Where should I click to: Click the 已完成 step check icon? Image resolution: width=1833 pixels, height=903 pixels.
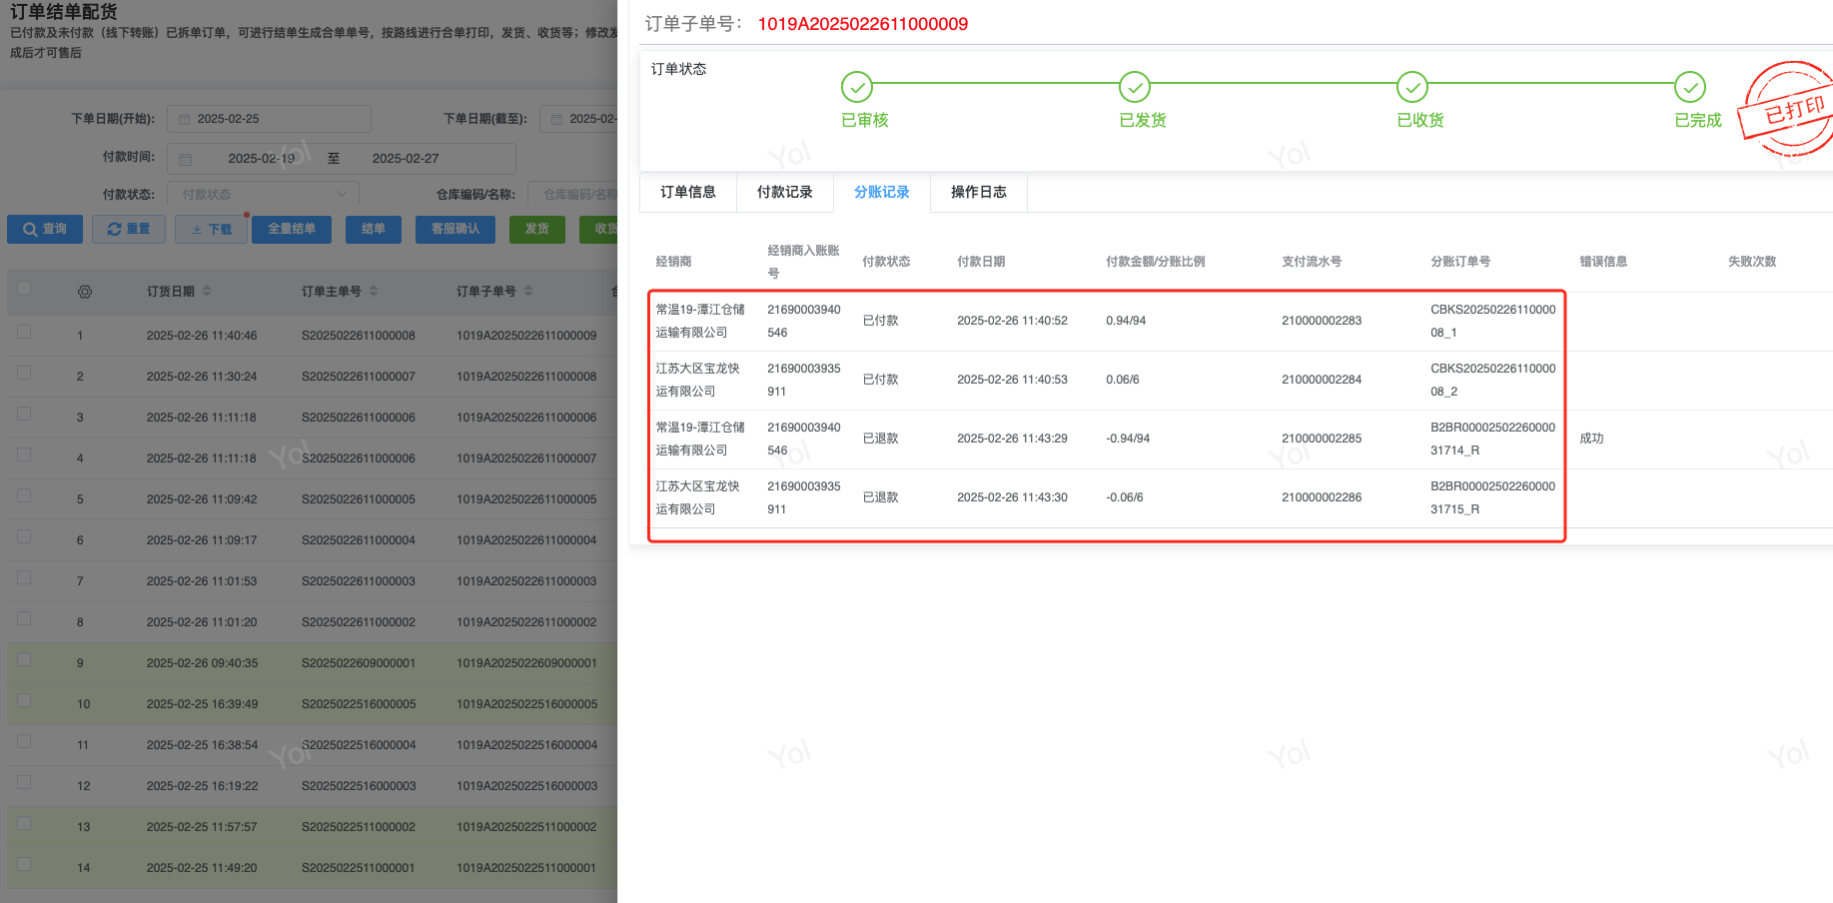(1689, 88)
